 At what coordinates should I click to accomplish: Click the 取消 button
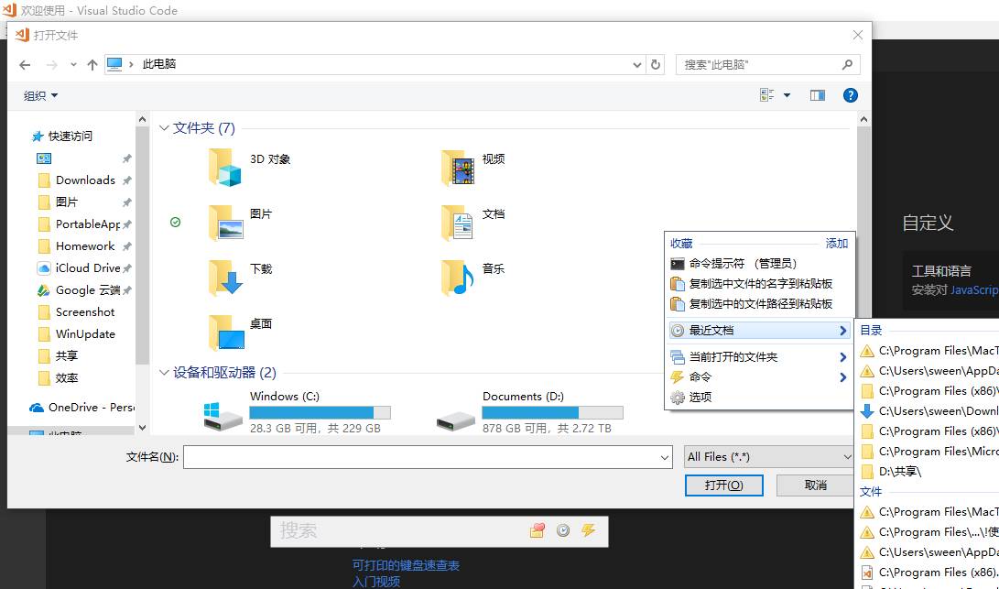815,485
